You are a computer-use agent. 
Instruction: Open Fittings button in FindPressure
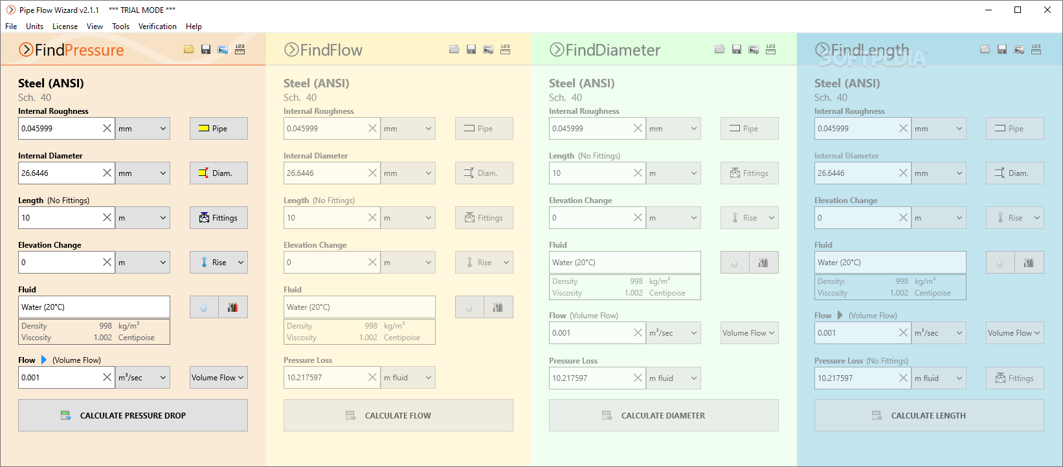click(x=219, y=218)
